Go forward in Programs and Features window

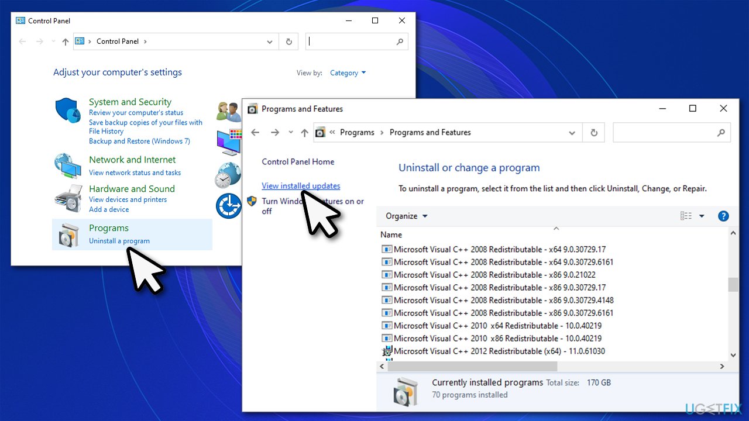tap(275, 133)
